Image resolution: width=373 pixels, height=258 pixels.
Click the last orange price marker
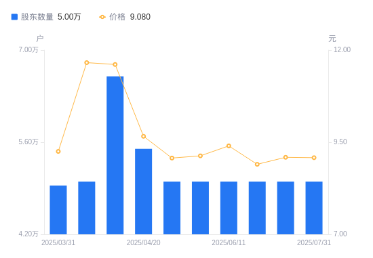(314, 158)
